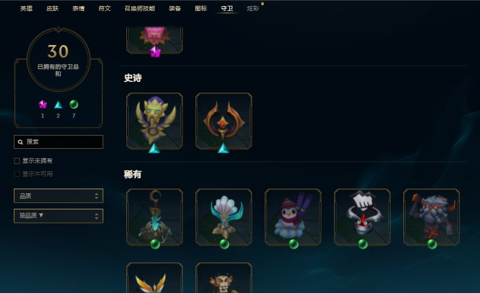
Task: Pick the stone golem ward skin
Action: [432, 217]
